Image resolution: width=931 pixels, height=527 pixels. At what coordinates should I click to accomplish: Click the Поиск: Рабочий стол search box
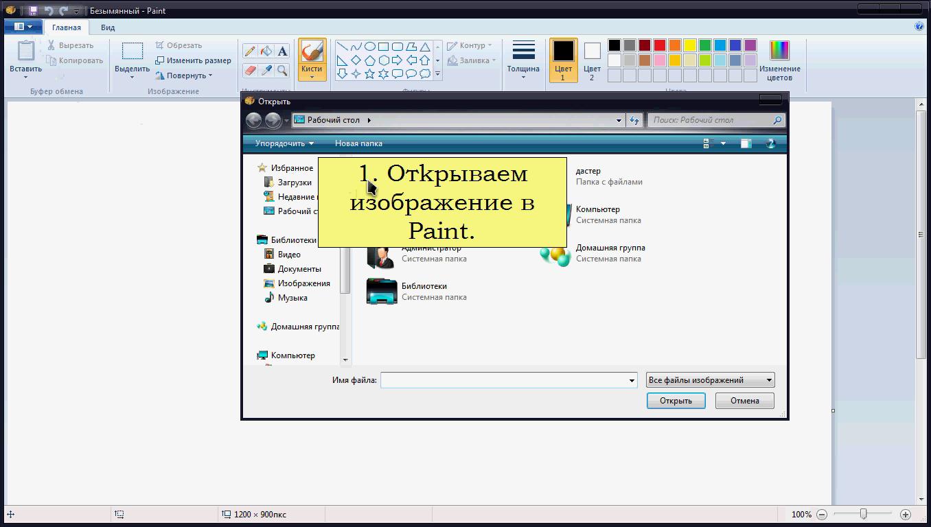pyautogui.click(x=717, y=120)
